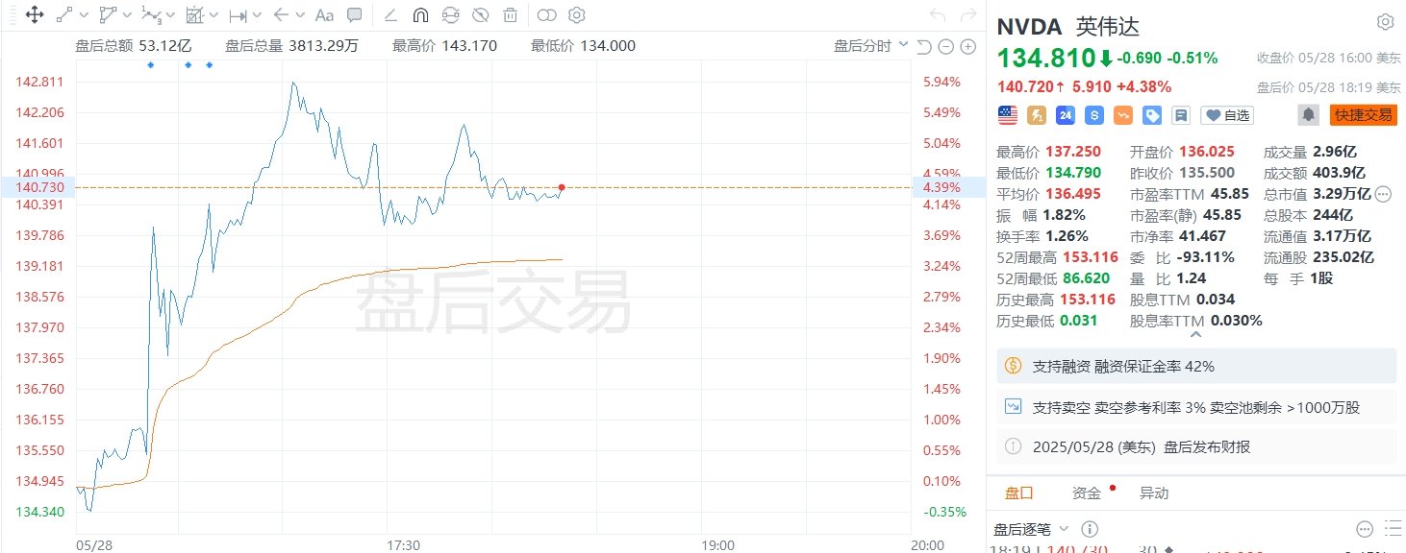Viewport: 1406px width, 553px height.
Task: Click the 24-hour trading badge icon
Action: (x=1065, y=115)
